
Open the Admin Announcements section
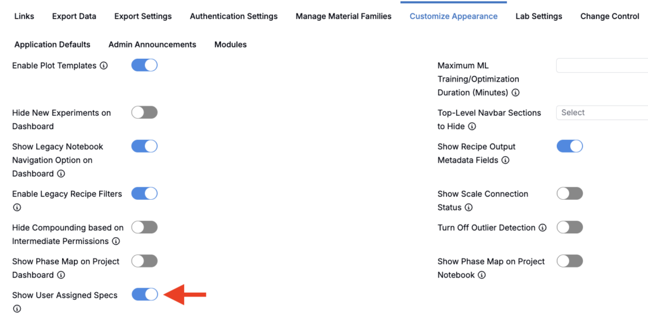pyautogui.click(x=153, y=44)
